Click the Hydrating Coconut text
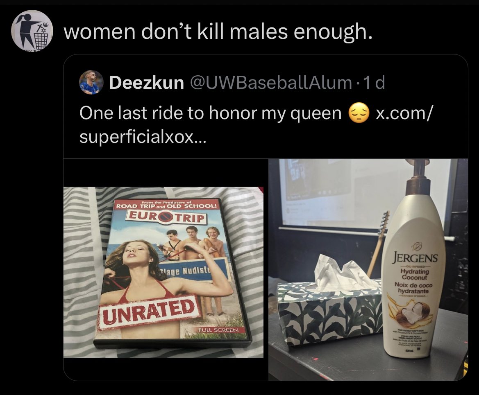Viewport: 479px width, 395px height. tap(415, 274)
